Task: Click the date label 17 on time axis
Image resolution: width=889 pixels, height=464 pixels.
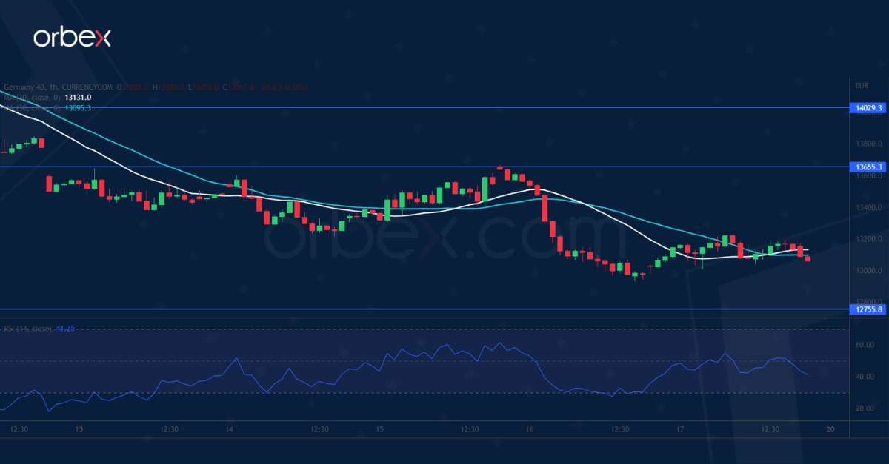Action: coord(681,429)
